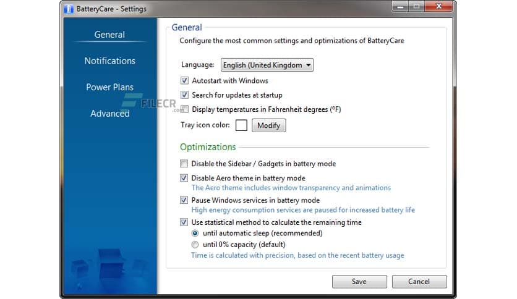Image resolution: width=517 pixels, height=299 pixels.
Task: Close the BatteryCare Settings window
Action: pos(439,6)
